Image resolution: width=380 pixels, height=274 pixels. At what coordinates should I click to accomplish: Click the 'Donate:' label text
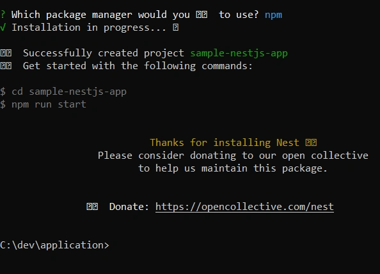[129, 207]
